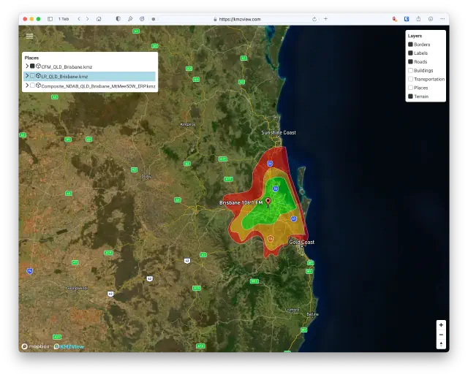The image size is (468, 377).
Task: Check the LPI_QLD_Brisbane.kmz visibility box
Action: coord(32,76)
